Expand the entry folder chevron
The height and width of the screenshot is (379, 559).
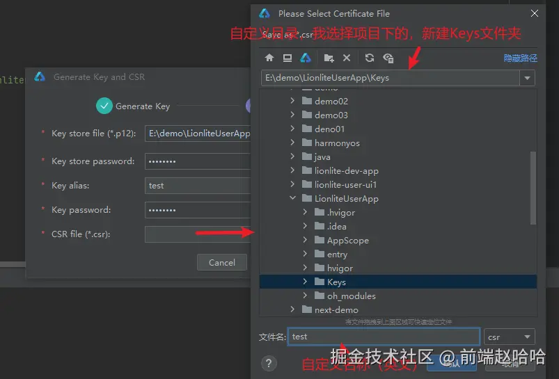tap(305, 254)
